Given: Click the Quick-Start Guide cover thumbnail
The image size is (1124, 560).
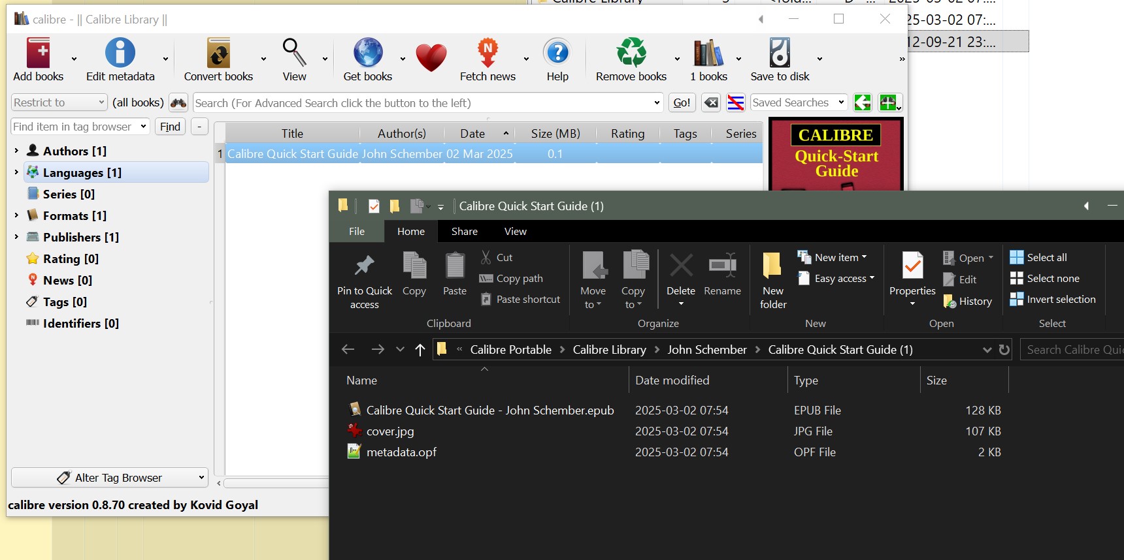Looking at the screenshot, I should 836,155.
